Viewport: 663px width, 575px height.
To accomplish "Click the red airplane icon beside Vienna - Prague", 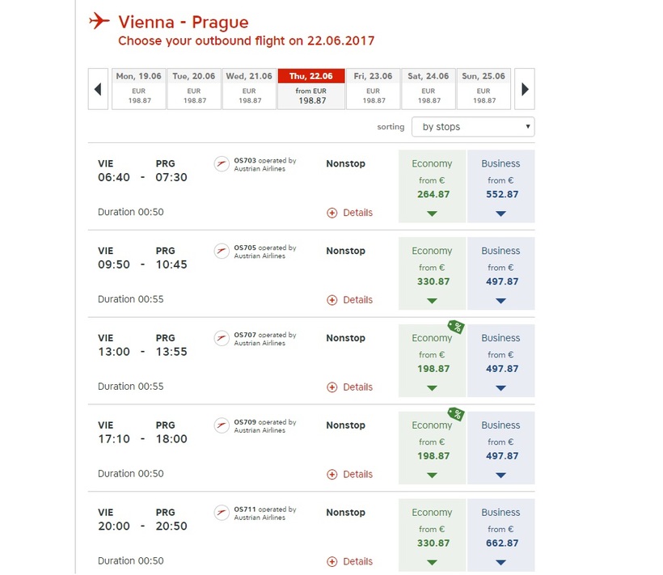I will point(99,21).
